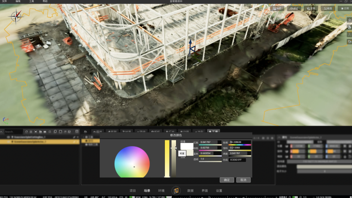This screenshot has height=198, width=352.
Task: Click the brightness vertical bar
Action: [x=174, y=159]
